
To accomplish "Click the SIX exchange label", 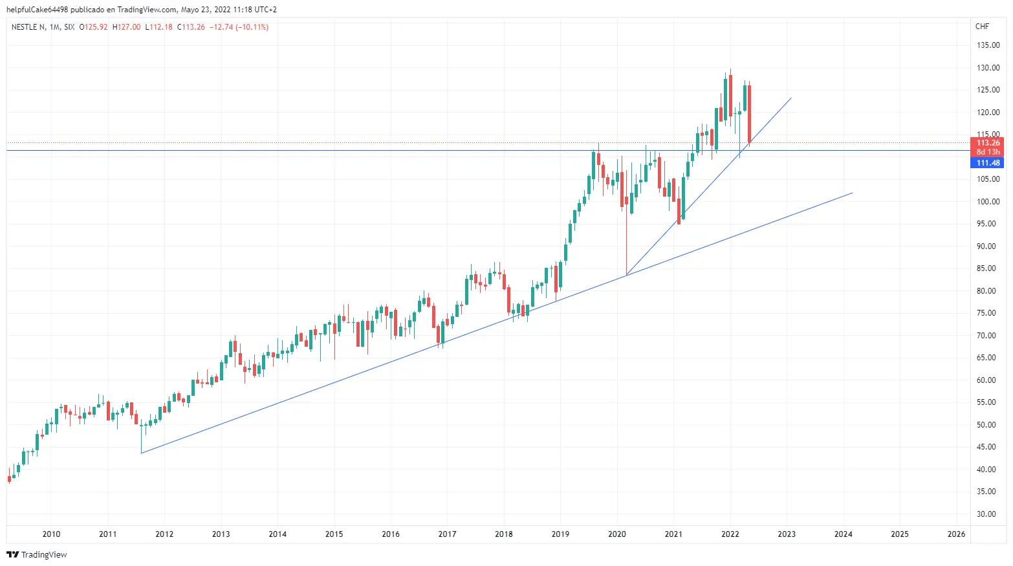I will 69,27.
